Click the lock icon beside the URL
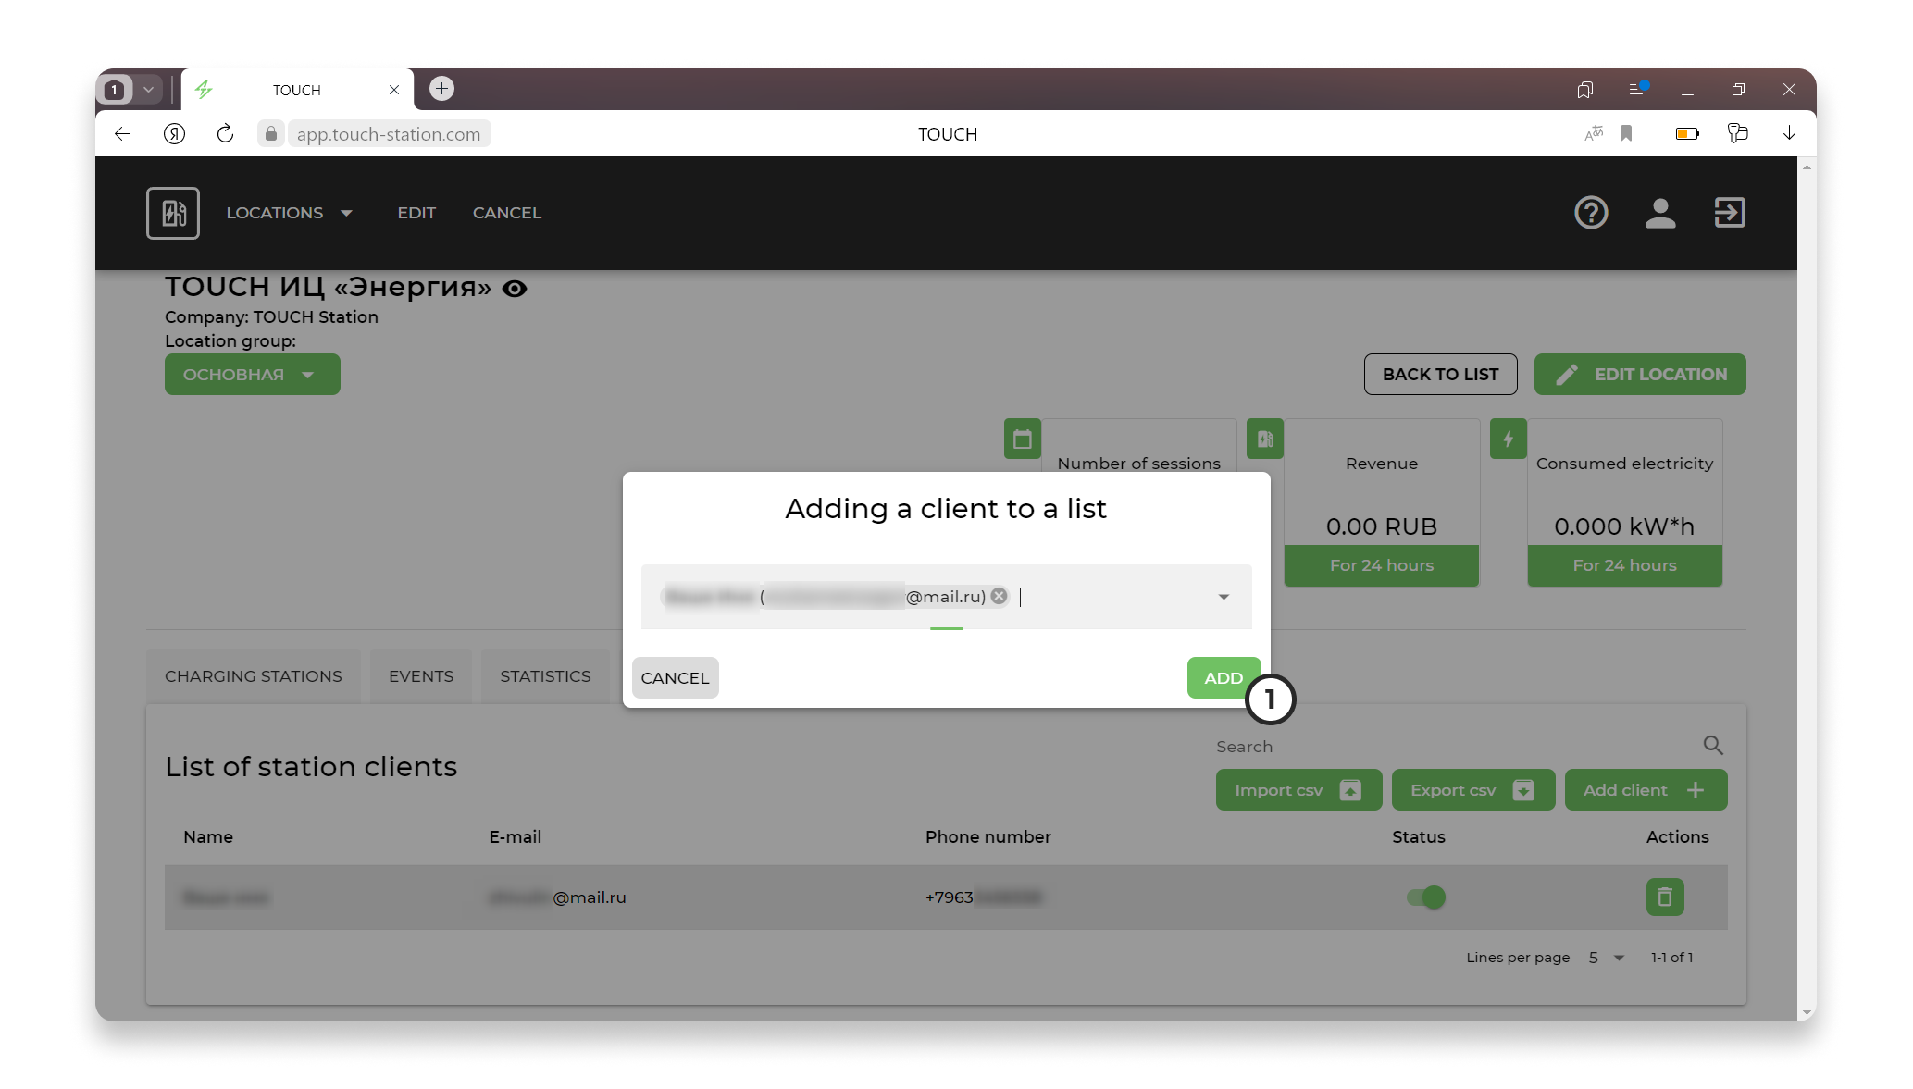This screenshot has height=1089, width=1913. (x=270, y=134)
